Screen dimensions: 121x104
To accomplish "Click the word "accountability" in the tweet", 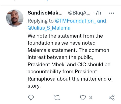I will pos(44,72).
